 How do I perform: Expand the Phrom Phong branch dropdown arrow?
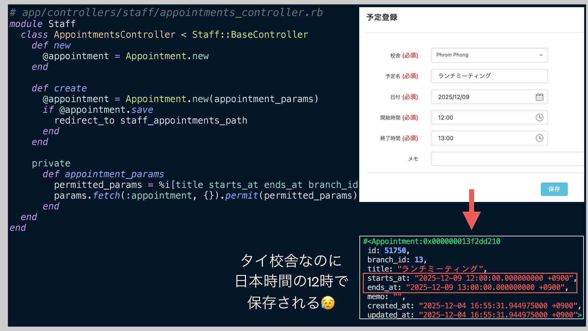pos(541,55)
